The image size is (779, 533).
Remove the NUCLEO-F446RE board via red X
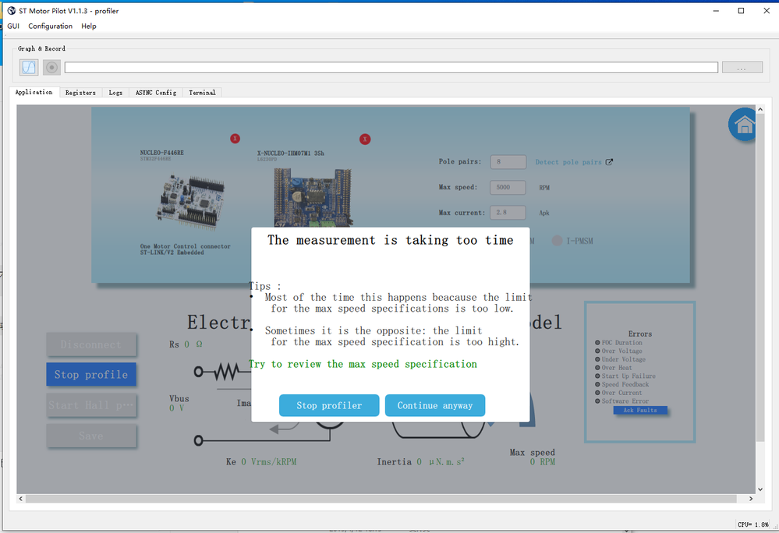(x=235, y=139)
